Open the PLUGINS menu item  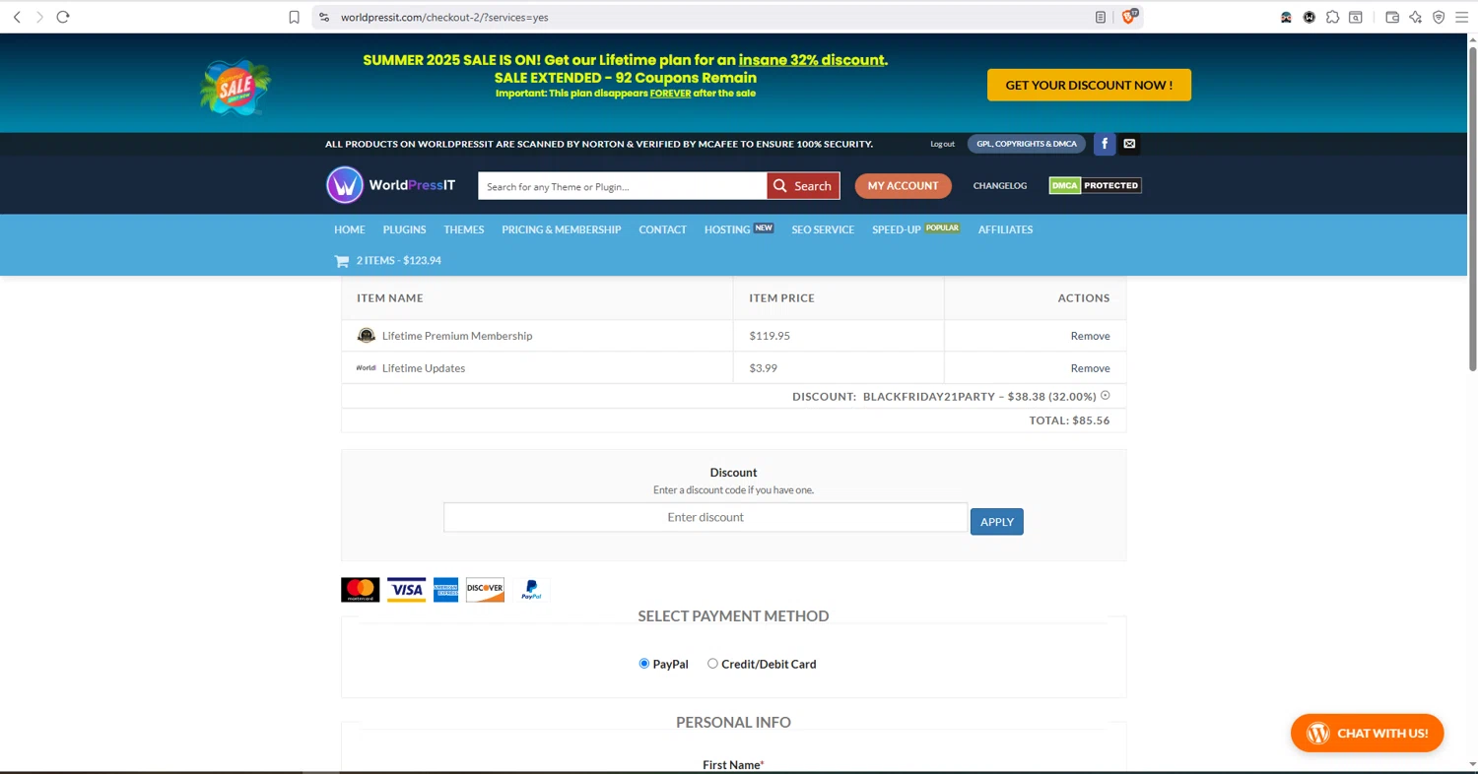point(405,229)
